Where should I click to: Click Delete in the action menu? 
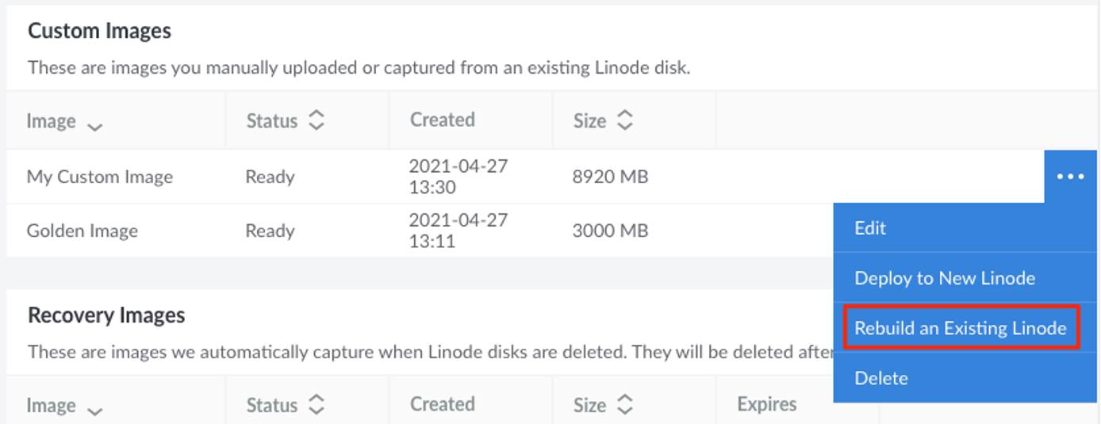880,378
